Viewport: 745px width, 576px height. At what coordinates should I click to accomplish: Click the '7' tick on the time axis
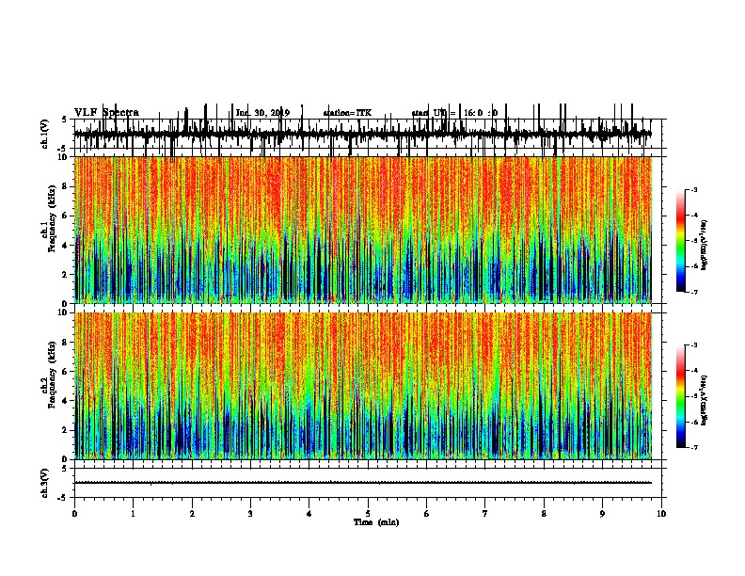[x=485, y=514]
